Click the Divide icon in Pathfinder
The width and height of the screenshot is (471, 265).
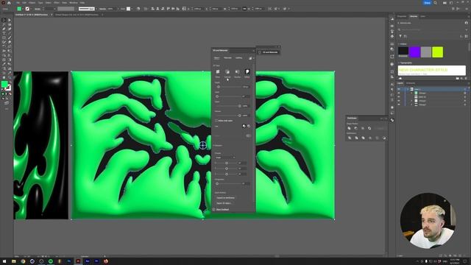click(350, 138)
